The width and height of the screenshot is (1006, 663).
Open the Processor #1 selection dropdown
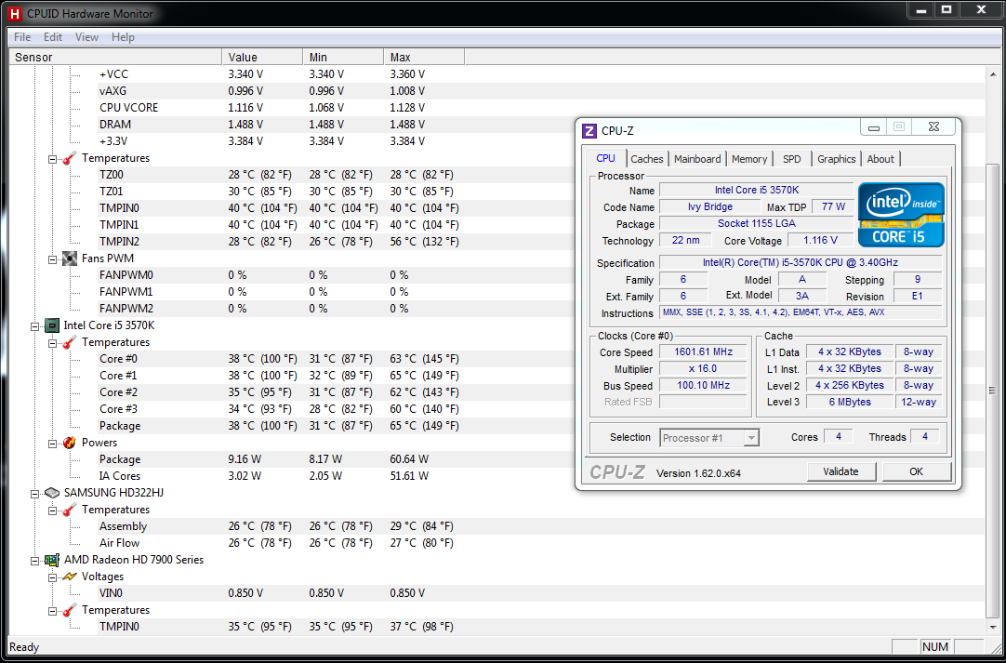[709, 438]
